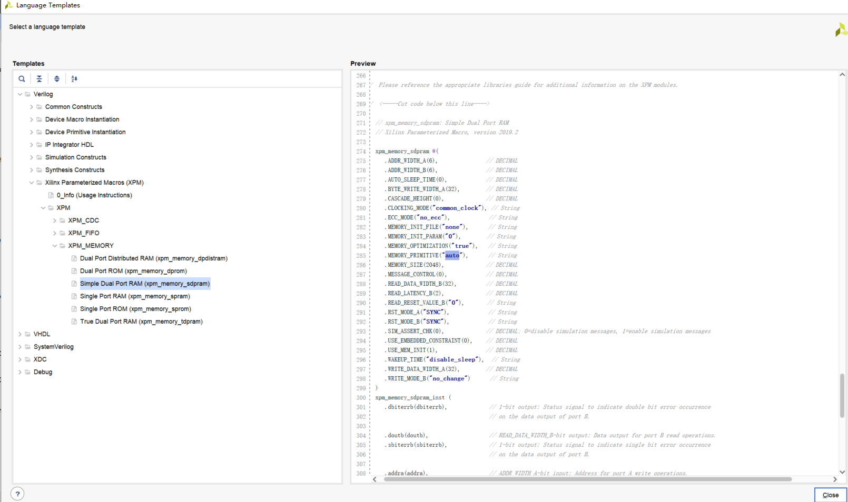Viewport: 848px width, 502px height.
Task: Click "common_clock" value in CLOCKING_MODE line
Action: click(457, 208)
